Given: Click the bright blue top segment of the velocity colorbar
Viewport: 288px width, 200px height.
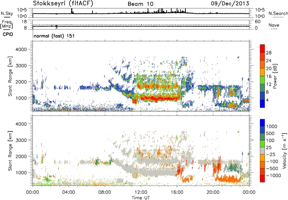Looking at the screenshot, I should [262, 123].
